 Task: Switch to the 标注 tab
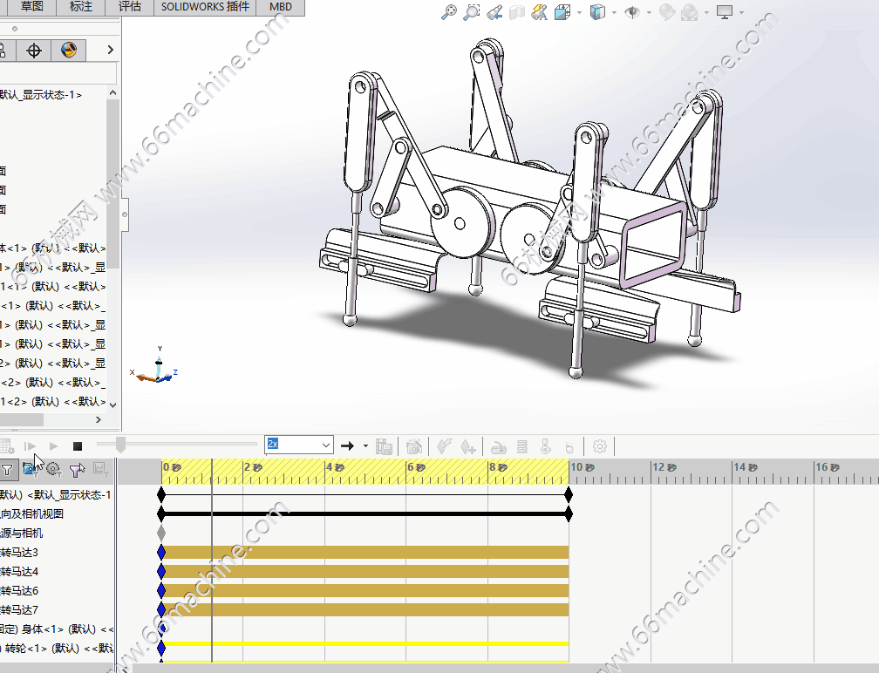tap(81, 7)
